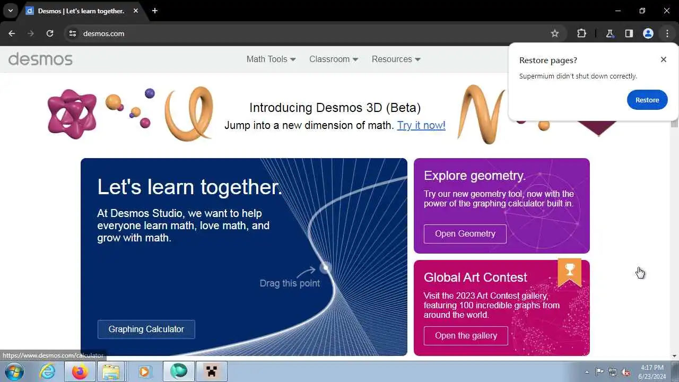This screenshot has width=679, height=382.
Task: Close the Restore pages popup
Action: point(663,59)
